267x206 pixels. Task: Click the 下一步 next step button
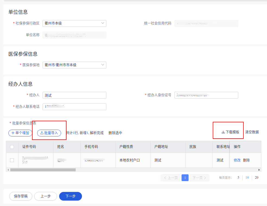[x=71, y=196]
